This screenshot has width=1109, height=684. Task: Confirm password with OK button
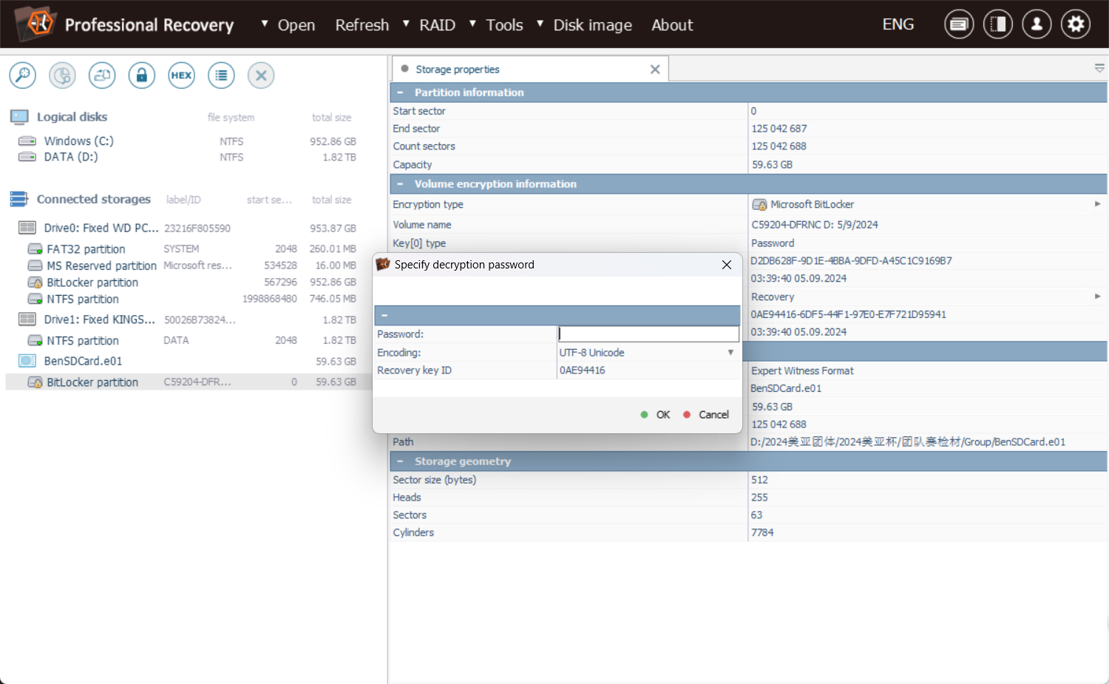pyautogui.click(x=656, y=415)
